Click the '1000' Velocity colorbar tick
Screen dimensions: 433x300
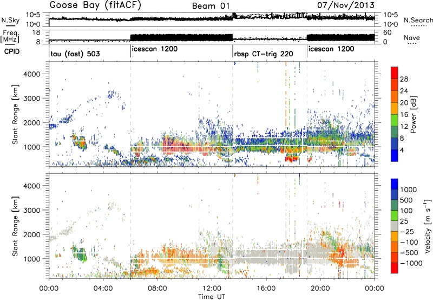[408, 190]
